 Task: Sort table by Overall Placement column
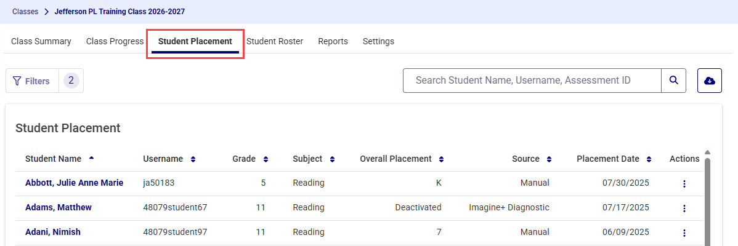point(441,159)
